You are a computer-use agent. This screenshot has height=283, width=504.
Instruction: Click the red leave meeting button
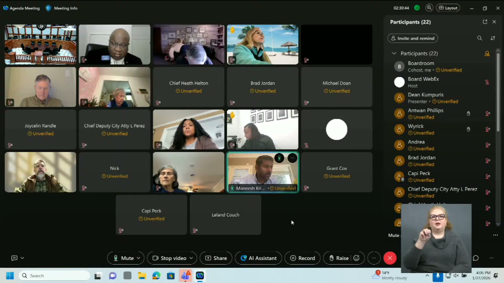pos(390,258)
